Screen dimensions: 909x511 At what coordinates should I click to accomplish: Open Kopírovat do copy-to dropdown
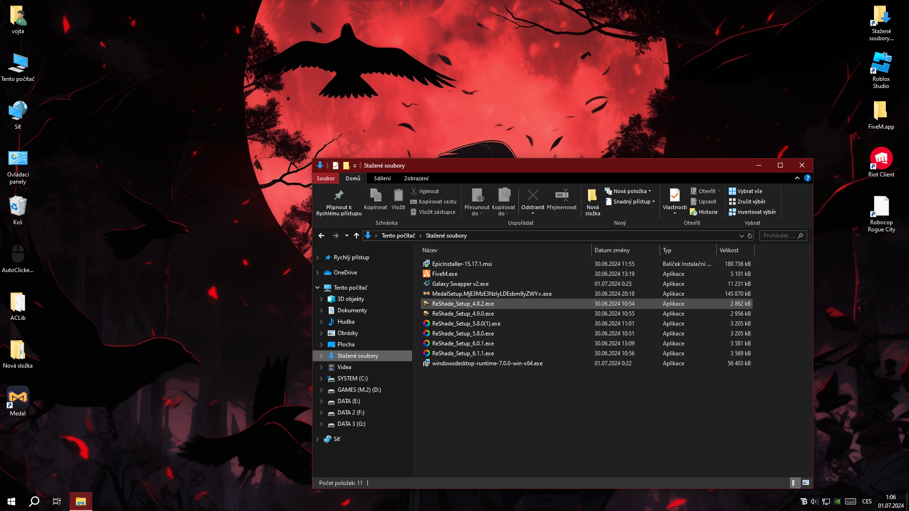click(503, 202)
